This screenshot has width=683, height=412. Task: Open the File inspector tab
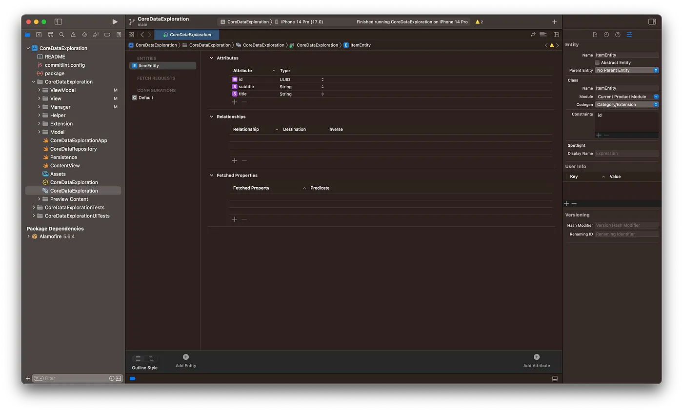tap(595, 35)
